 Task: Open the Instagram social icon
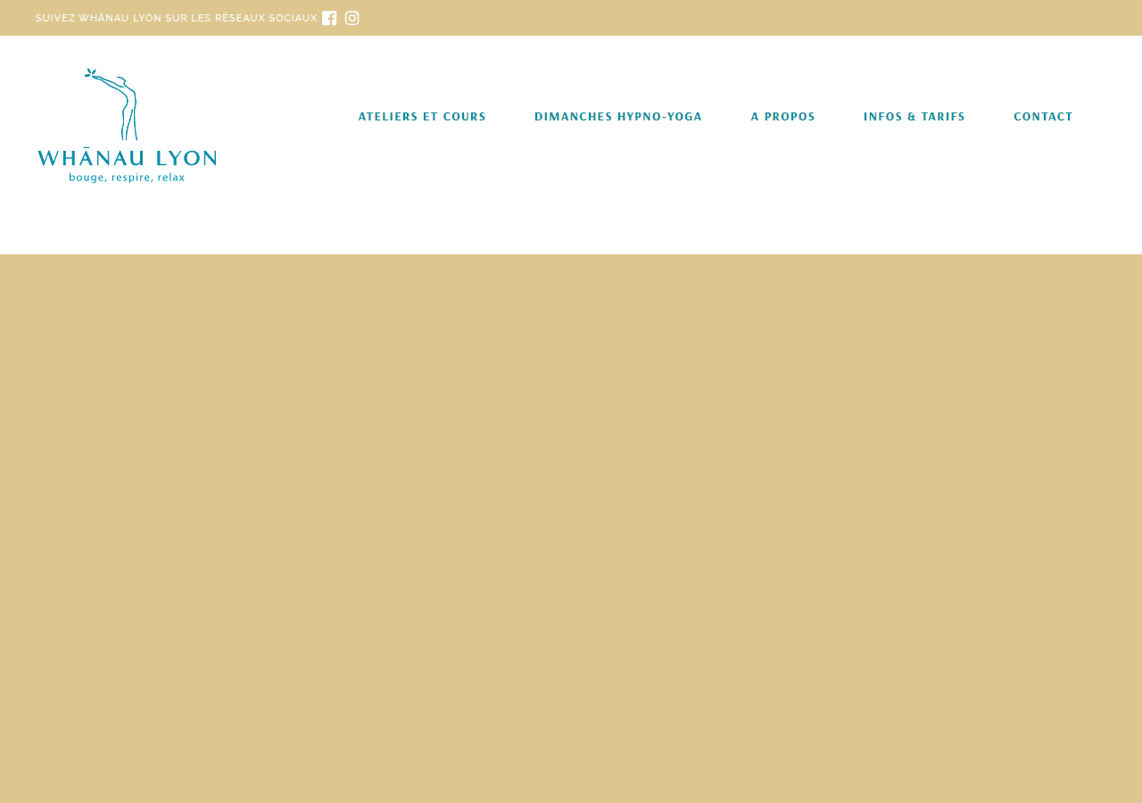coord(352,18)
